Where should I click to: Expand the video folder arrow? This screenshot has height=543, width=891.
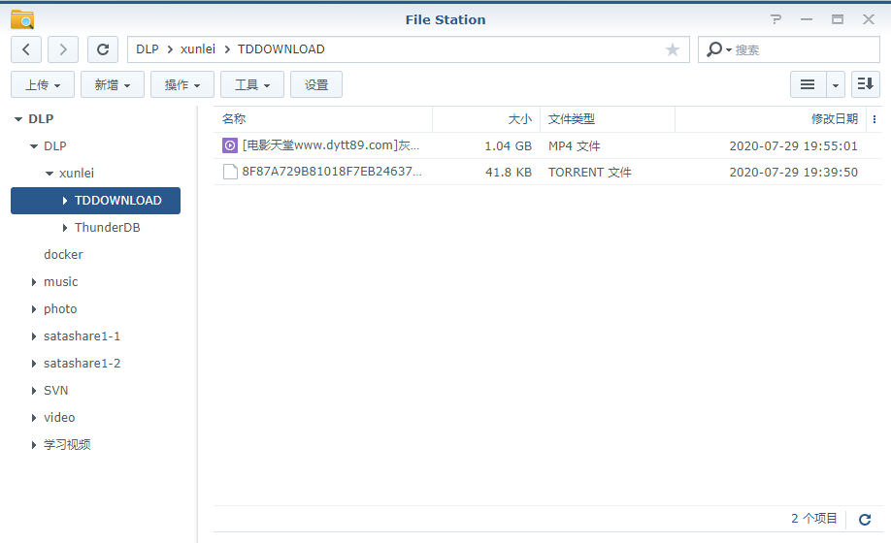(34, 418)
